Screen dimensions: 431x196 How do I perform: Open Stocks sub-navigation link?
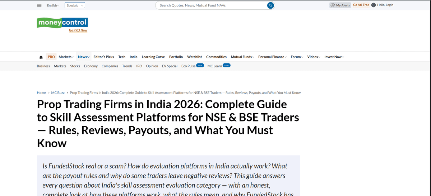click(75, 66)
